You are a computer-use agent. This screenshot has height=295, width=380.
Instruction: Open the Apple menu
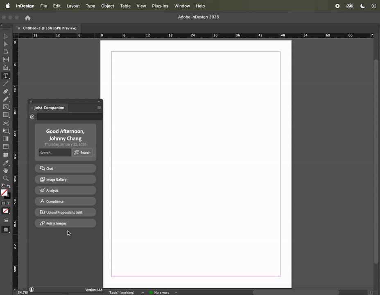[x=8, y=6]
